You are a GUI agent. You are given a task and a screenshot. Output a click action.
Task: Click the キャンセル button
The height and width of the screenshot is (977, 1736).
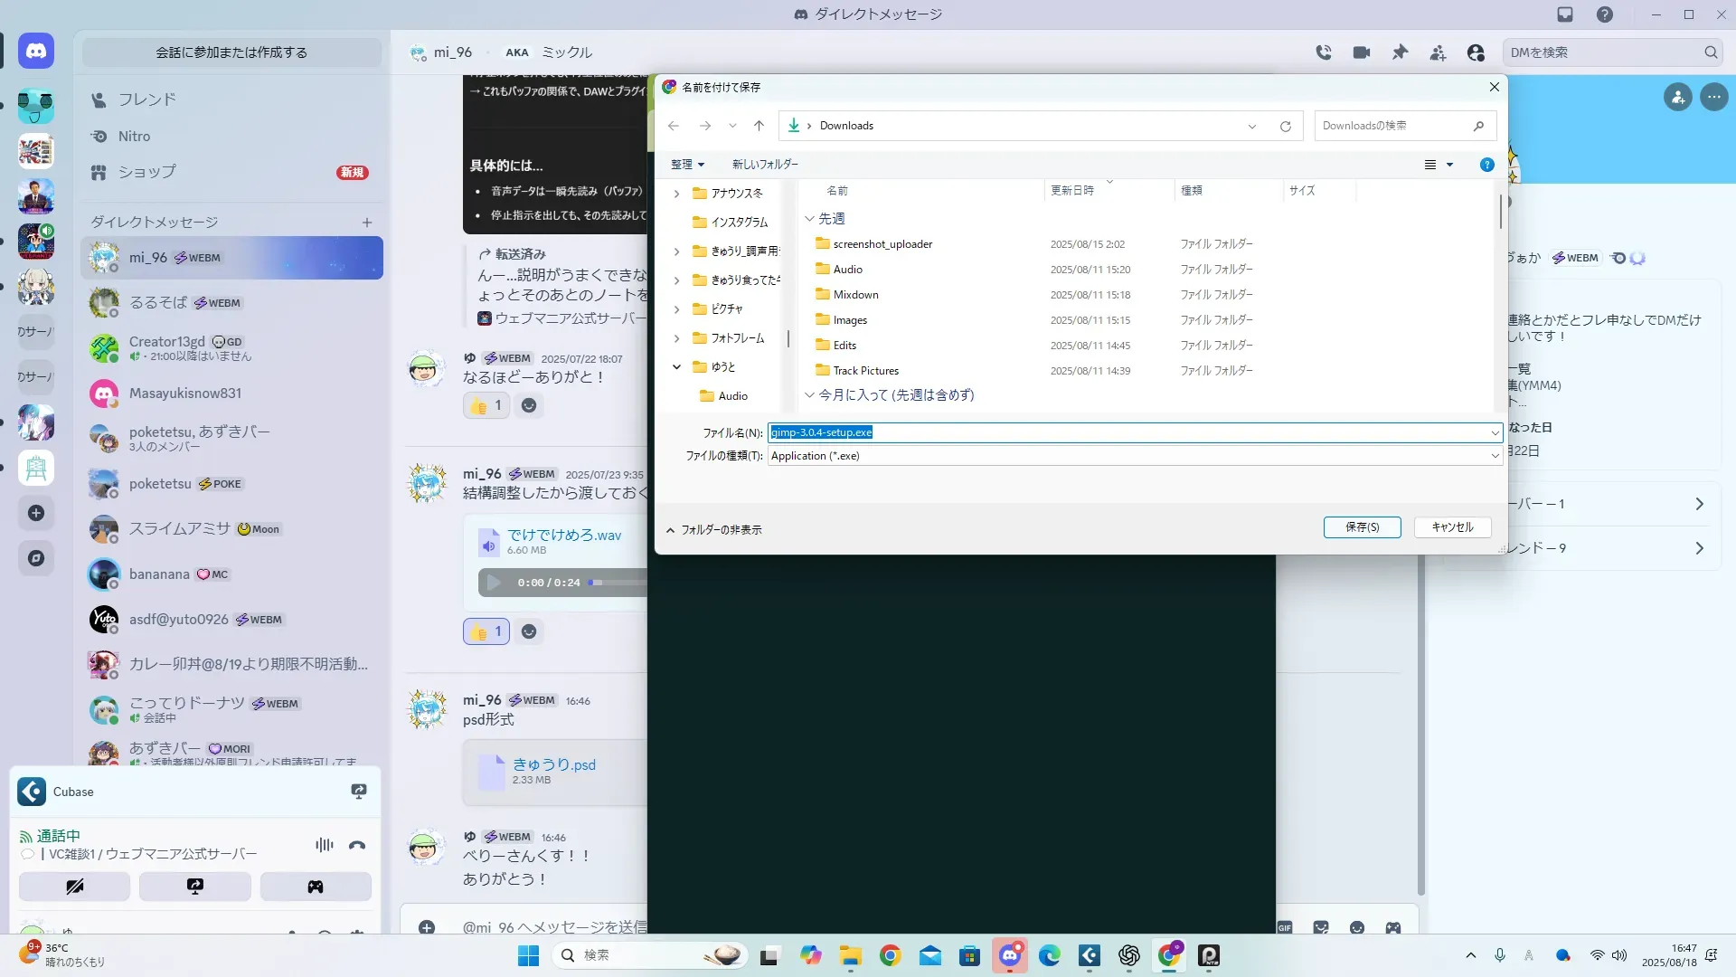[x=1452, y=527]
